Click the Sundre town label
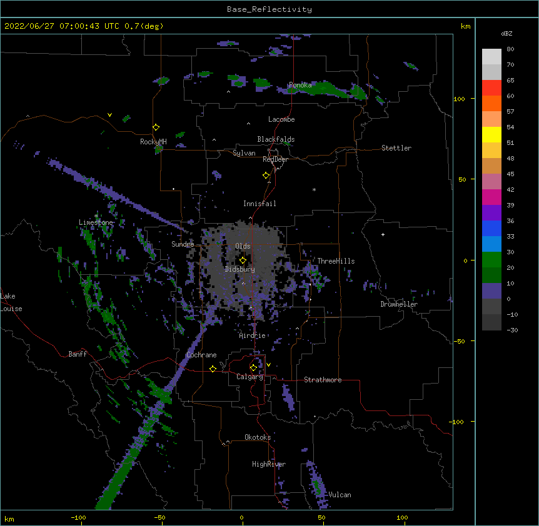This screenshot has width=539, height=526. (x=183, y=244)
